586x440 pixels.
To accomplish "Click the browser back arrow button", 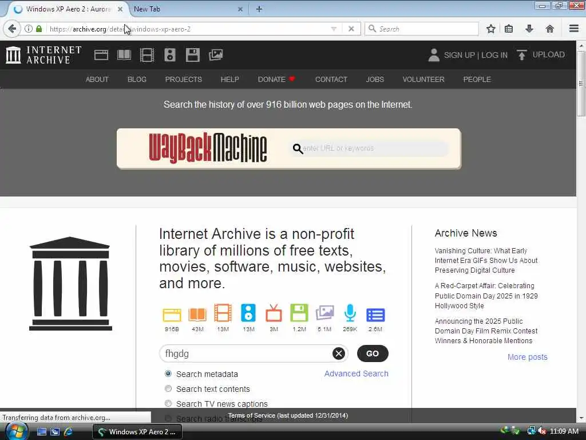I will coord(12,29).
